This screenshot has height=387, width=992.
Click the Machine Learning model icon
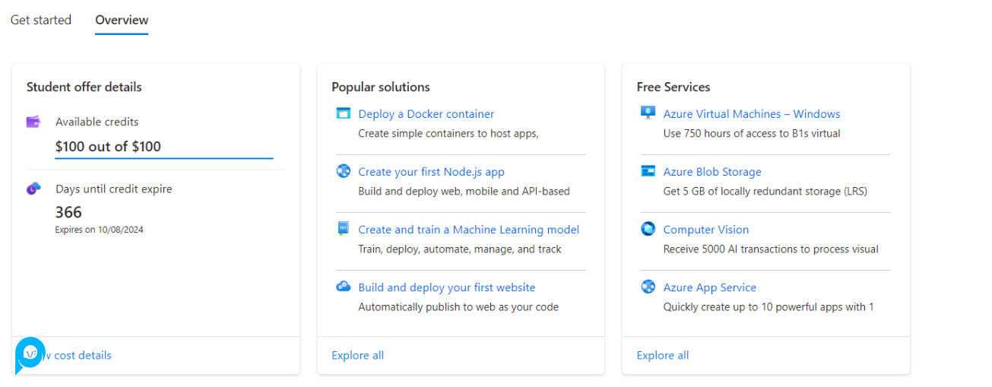pyautogui.click(x=344, y=230)
